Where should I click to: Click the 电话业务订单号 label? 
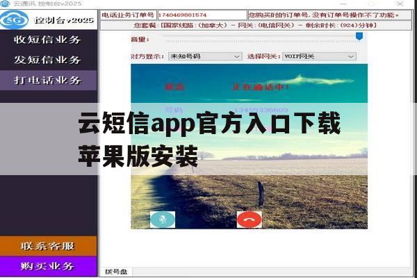click(128, 15)
